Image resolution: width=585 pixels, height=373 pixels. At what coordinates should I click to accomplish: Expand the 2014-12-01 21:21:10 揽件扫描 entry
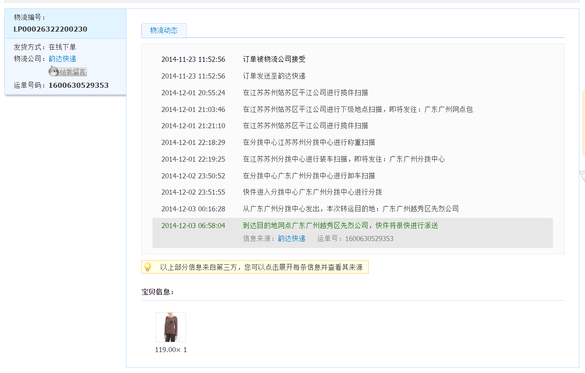click(x=305, y=126)
